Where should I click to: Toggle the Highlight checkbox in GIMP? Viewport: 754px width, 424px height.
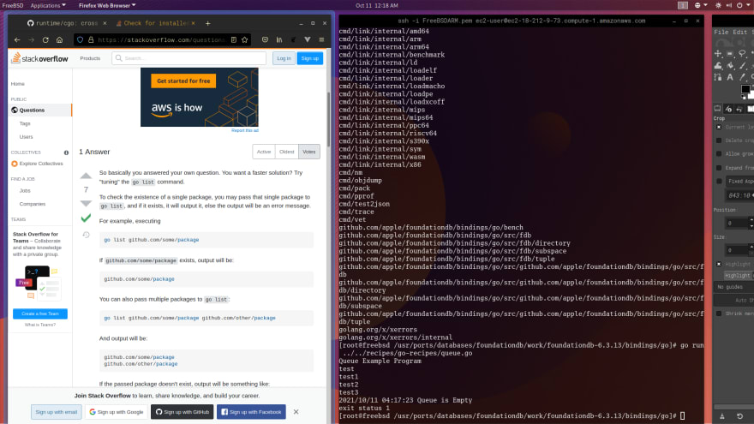click(x=719, y=264)
